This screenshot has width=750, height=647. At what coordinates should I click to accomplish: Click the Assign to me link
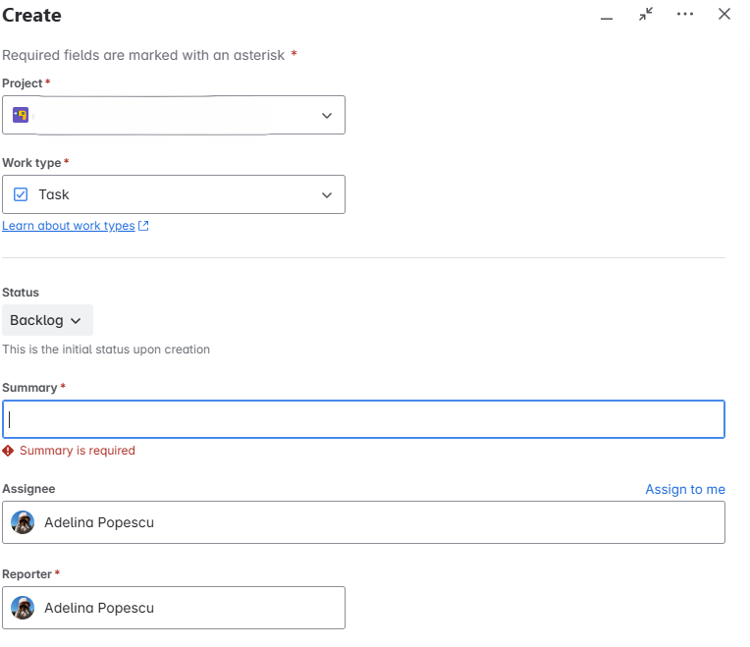click(684, 489)
